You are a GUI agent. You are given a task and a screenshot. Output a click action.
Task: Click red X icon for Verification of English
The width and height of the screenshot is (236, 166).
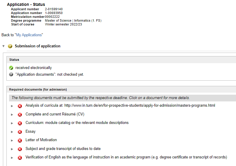(x=20, y=158)
